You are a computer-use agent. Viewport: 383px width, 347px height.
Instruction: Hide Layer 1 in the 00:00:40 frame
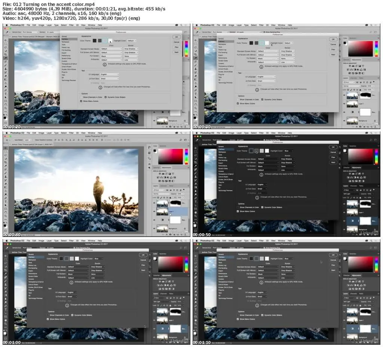pos(154,211)
